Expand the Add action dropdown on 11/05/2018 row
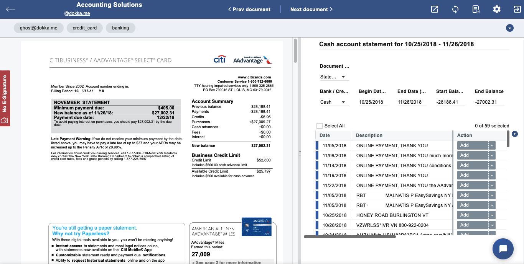The image size is (524, 264). click(x=491, y=145)
